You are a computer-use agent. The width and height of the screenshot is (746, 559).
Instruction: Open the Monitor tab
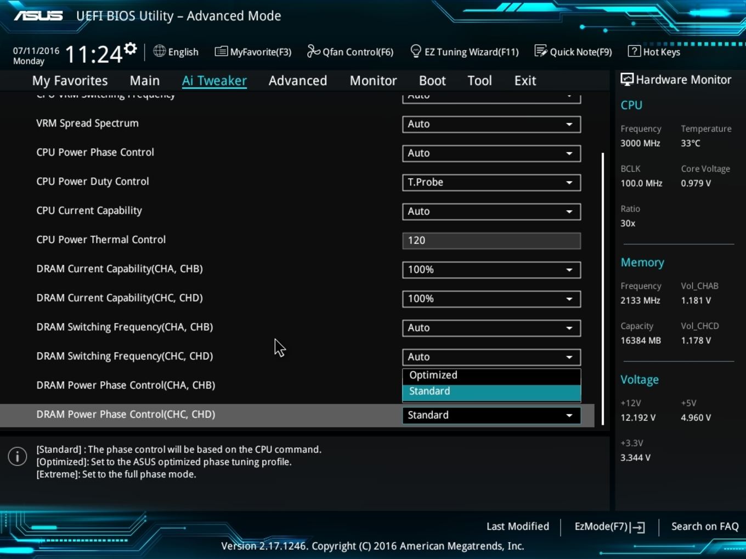click(374, 81)
